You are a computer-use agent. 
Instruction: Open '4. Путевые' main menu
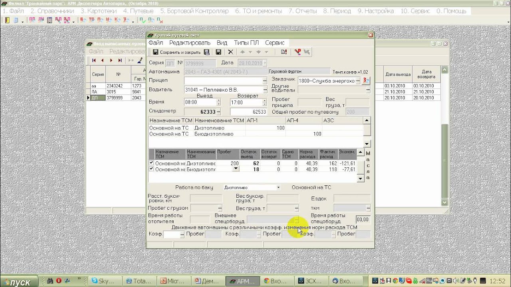point(138,11)
